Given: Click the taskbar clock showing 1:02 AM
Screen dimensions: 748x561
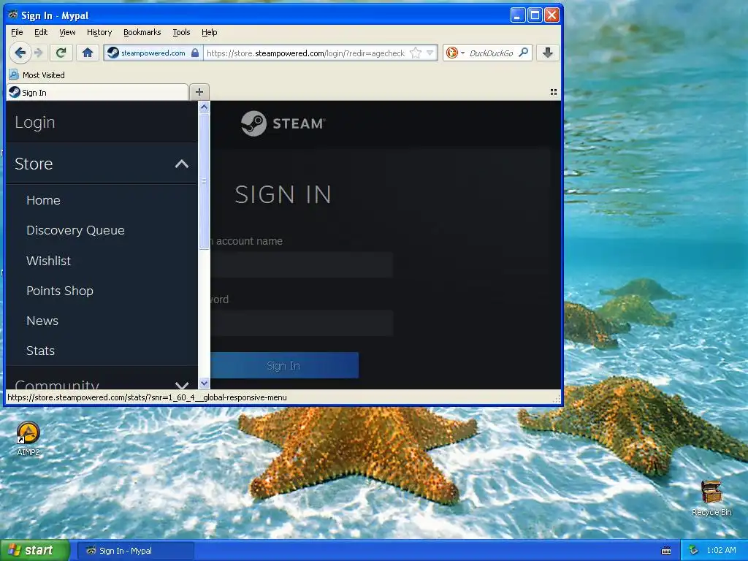Looking at the screenshot, I should pyautogui.click(x=721, y=551).
